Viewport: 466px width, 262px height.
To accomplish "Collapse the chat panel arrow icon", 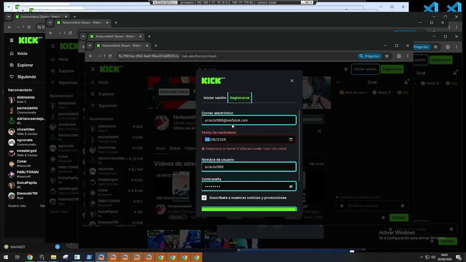I will click(338, 82).
